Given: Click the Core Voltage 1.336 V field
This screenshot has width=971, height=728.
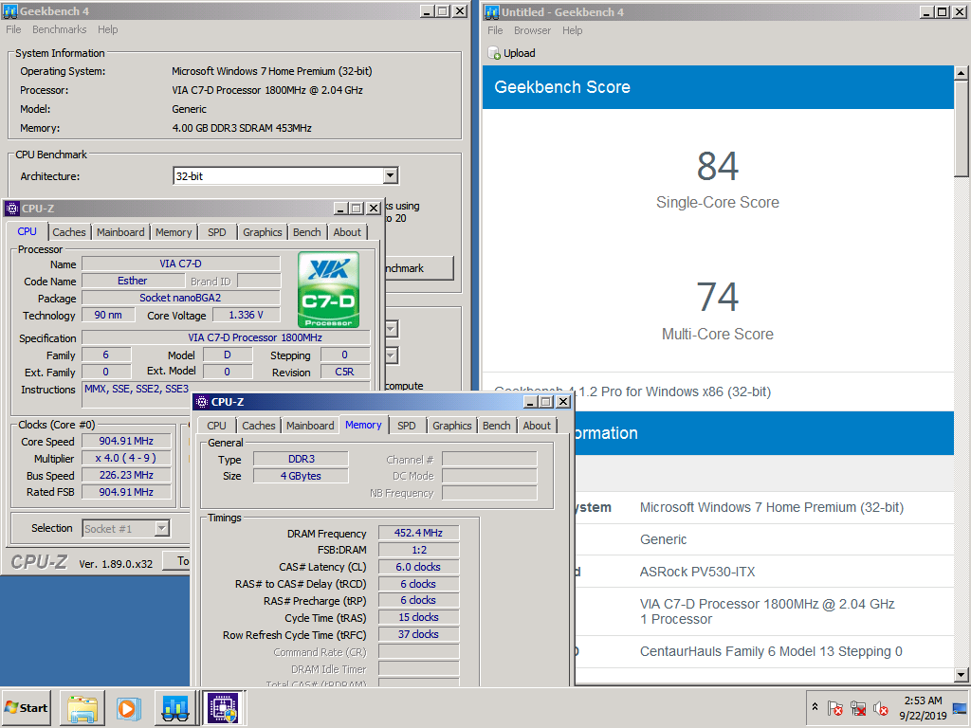Looking at the screenshot, I should point(246,315).
